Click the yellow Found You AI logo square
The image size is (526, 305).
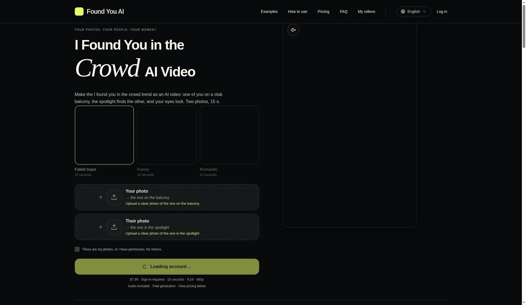79,12
